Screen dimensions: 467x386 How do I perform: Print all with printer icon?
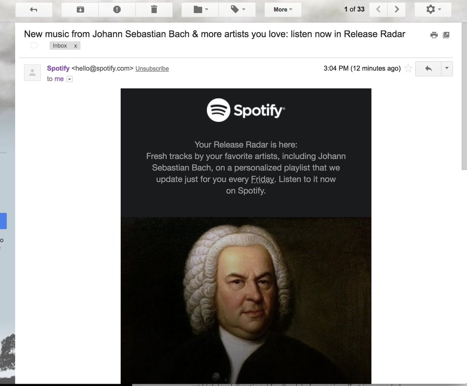click(434, 35)
